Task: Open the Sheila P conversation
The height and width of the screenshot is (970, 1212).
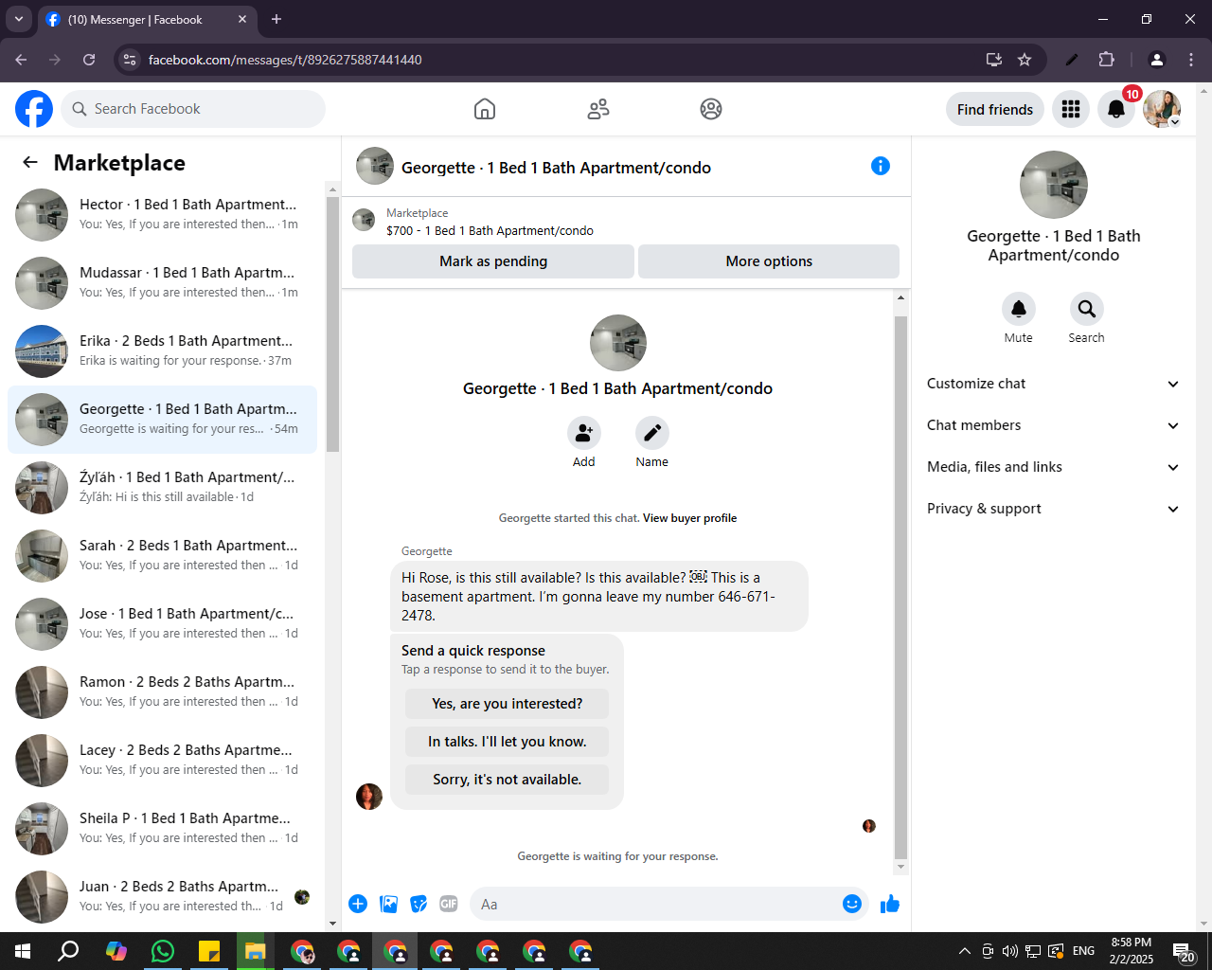Action: click(163, 829)
